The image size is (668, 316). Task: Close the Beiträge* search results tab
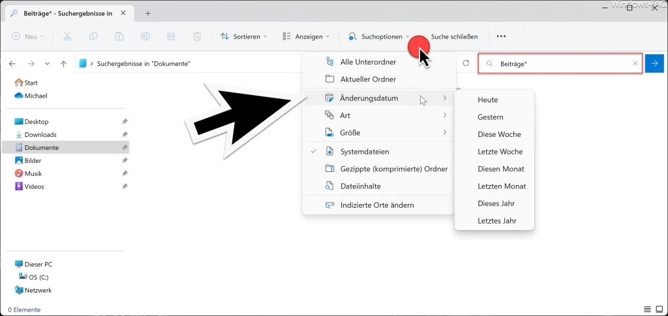pyautogui.click(x=123, y=13)
